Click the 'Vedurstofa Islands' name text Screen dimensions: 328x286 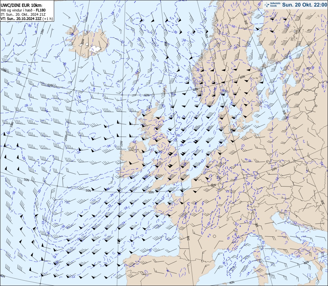click(x=275, y=5)
